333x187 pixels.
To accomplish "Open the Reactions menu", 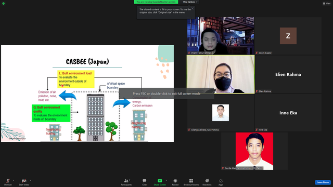I will click(207, 182).
